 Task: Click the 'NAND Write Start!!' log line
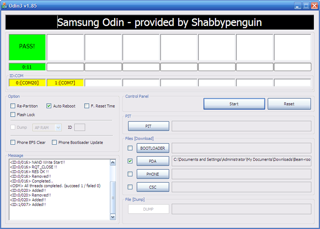[38, 162]
